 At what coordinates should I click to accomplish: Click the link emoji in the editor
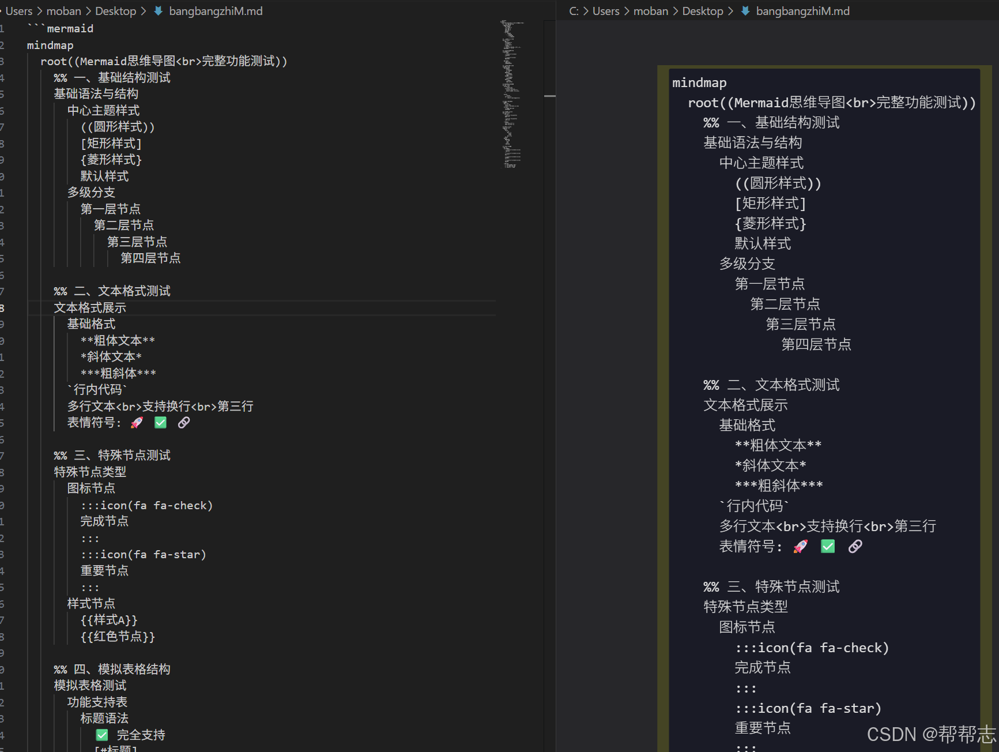coord(184,423)
